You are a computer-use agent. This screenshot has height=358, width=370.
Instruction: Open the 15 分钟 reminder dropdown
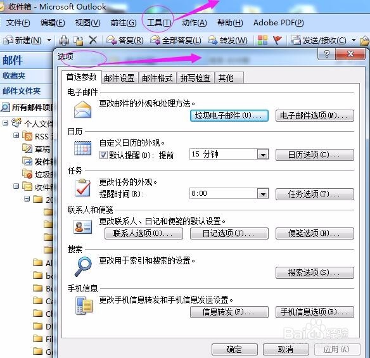click(x=263, y=155)
